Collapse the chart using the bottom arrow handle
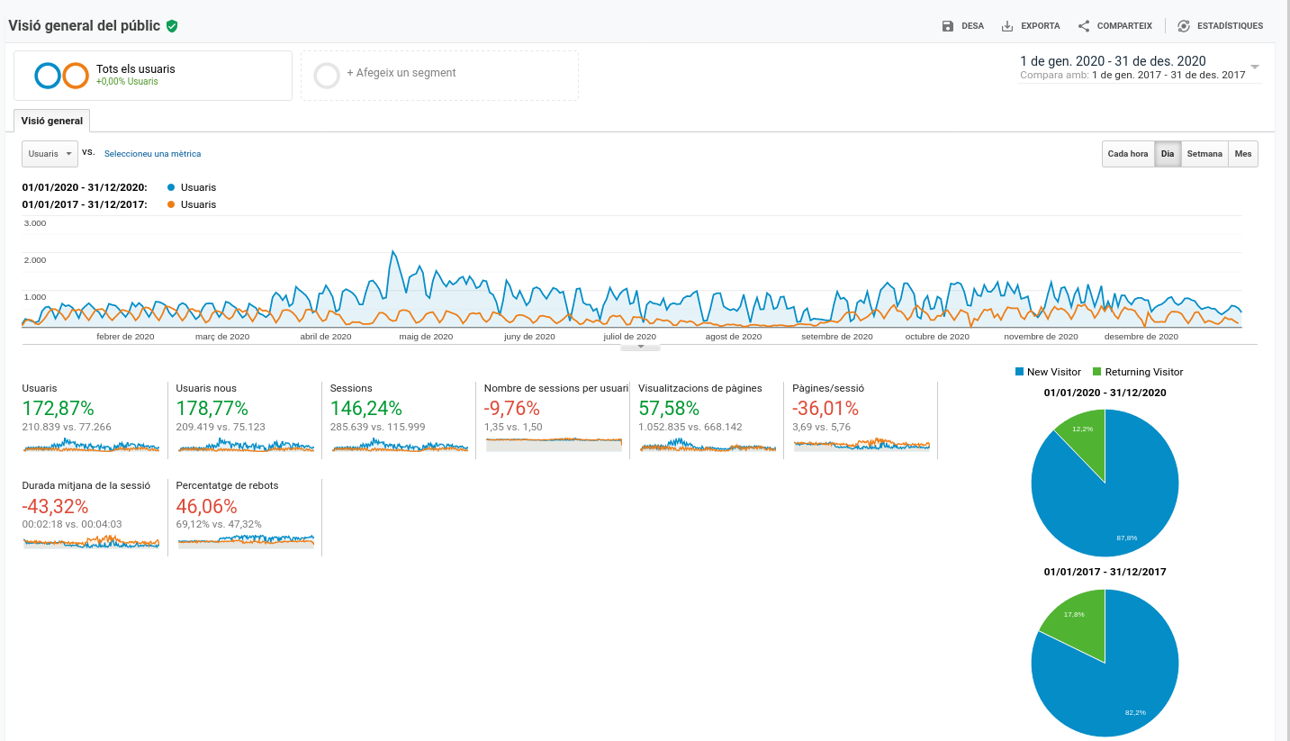1290x741 pixels. pyautogui.click(x=640, y=347)
